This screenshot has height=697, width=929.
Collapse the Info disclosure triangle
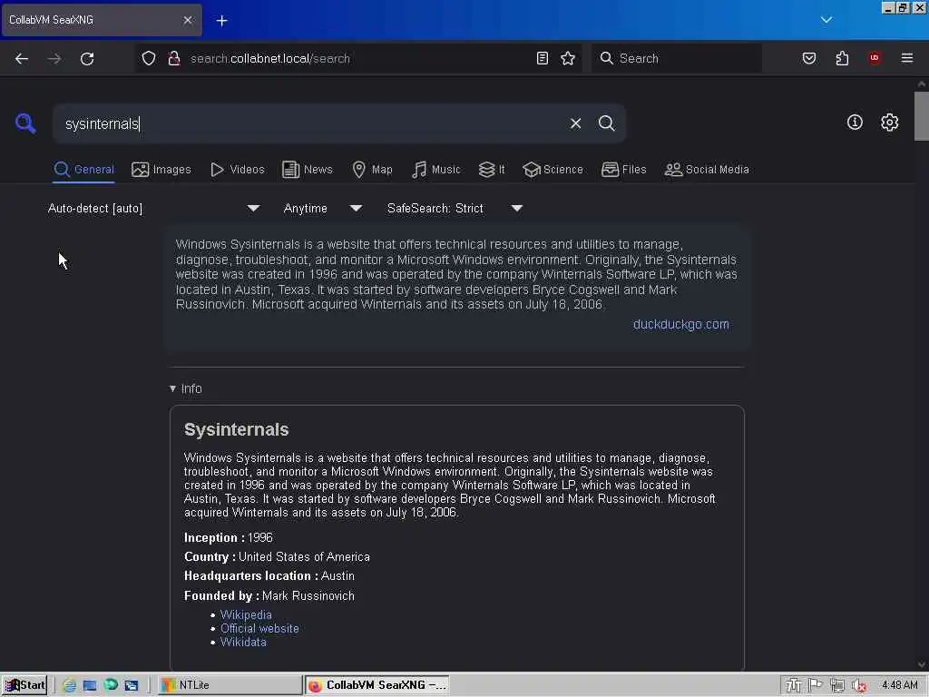point(172,388)
